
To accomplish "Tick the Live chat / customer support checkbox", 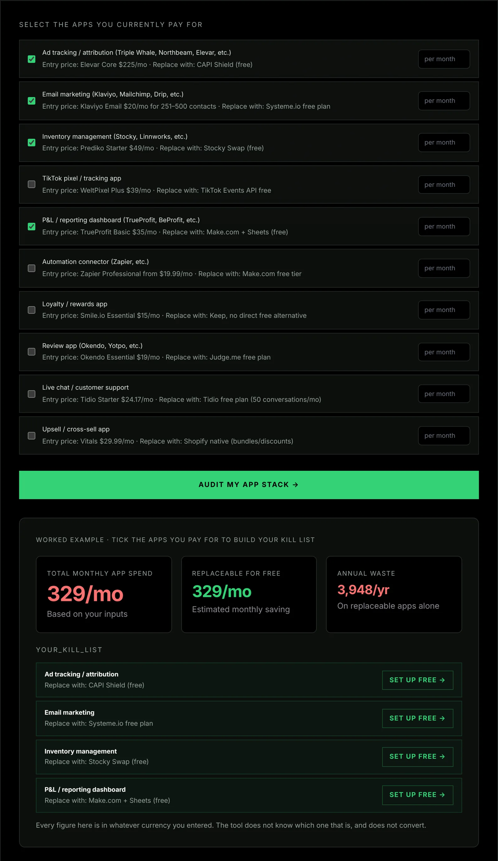I will [31, 394].
